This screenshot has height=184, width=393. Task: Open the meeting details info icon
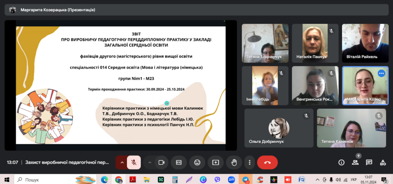tap(341, 162)
